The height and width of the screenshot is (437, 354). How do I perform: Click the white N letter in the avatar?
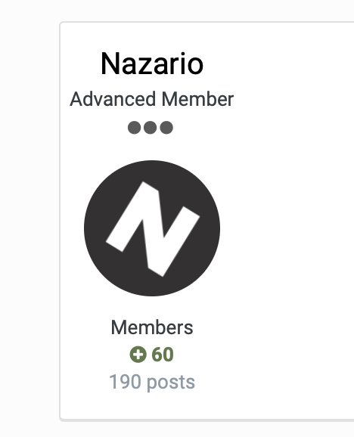pos(153,229)
